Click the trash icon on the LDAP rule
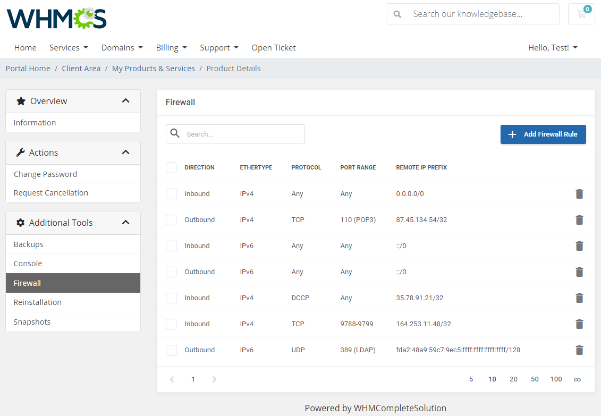The image size is (601, 416). tap(579, 350)
